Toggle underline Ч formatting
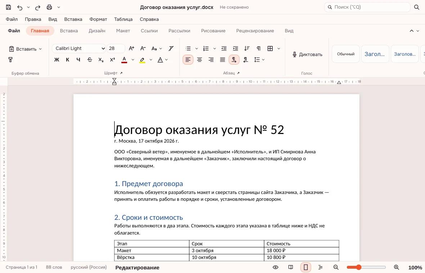The height and width of the screenshot is (273, 425). click(78, 60)
